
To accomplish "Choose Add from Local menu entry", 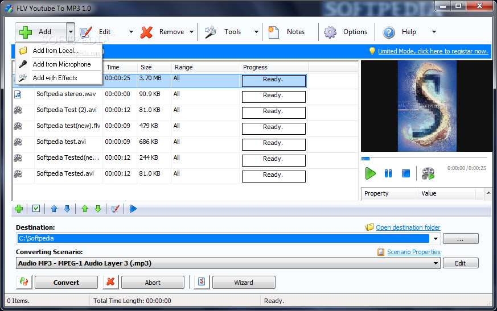I will pyautogui.click(x=59, y=51).
